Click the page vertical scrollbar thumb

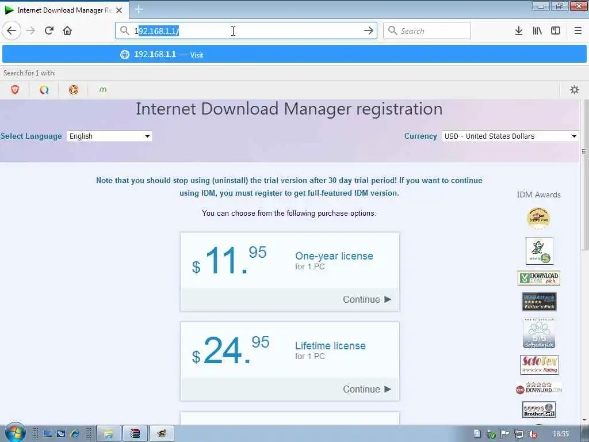coord(584,175)
